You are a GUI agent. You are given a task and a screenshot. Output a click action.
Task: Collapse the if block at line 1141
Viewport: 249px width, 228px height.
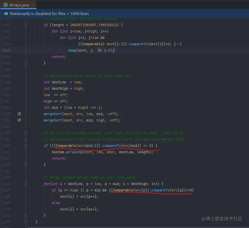click(x=26, y=25)
